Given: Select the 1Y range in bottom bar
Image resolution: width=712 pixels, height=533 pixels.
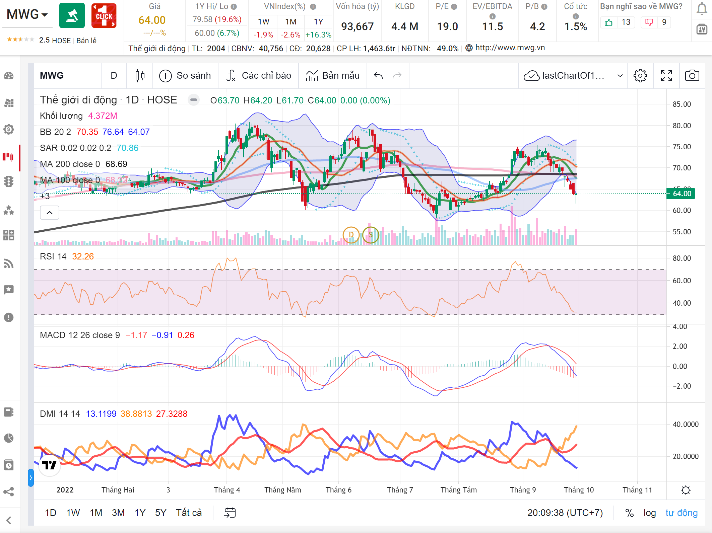Looking at the screenshot, I should click(140, 513).
